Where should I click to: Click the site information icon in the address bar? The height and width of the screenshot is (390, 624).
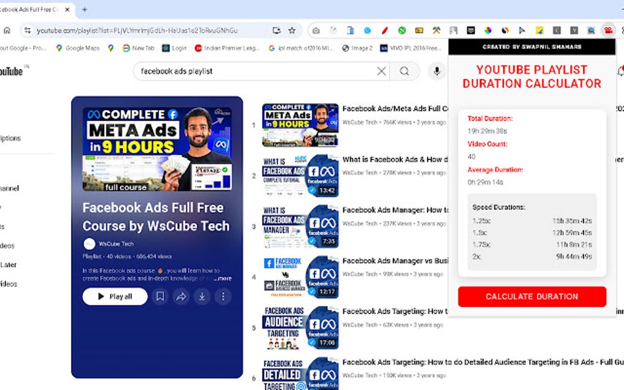pos(28,29)
